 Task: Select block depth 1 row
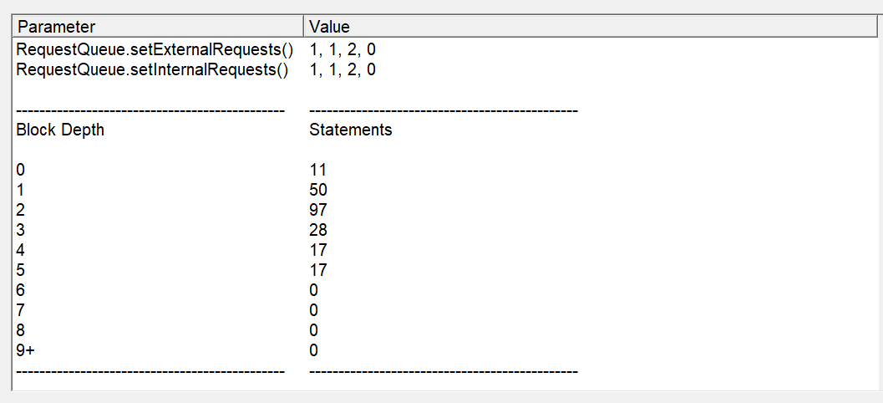(x=21, y=190)
